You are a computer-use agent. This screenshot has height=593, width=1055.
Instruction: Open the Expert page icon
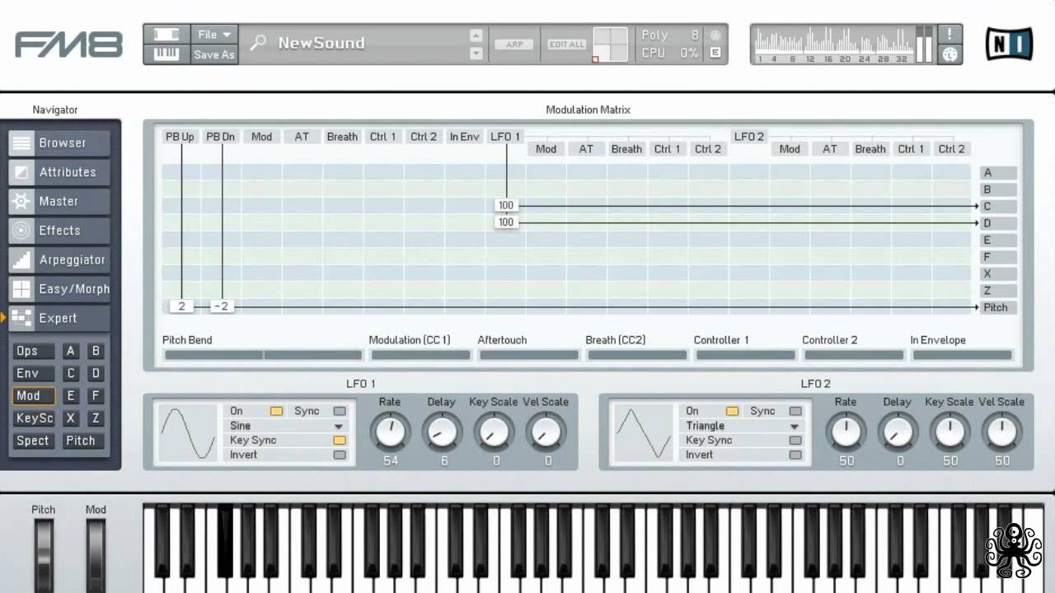pyautogui.click(x=22, y=318)
